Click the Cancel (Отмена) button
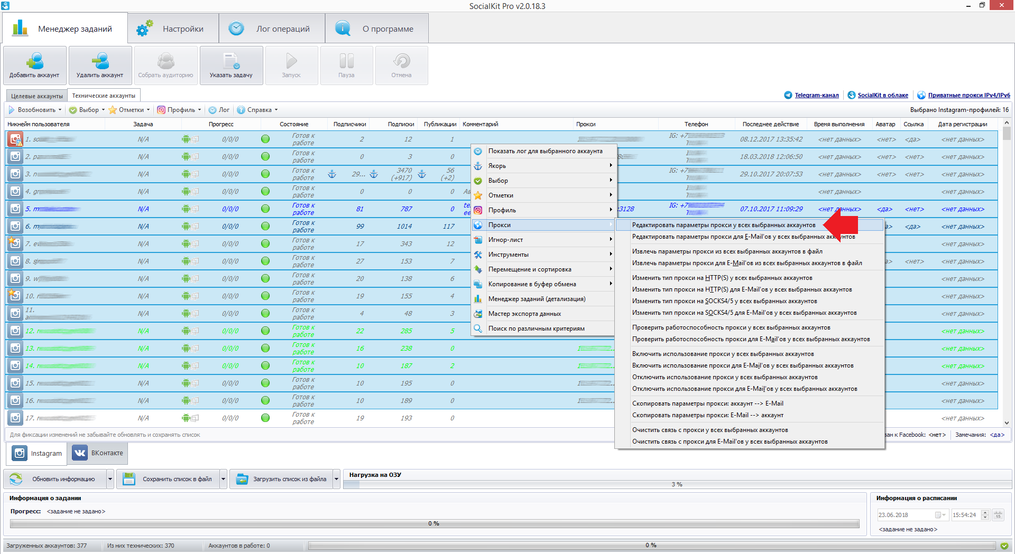Image resolution: width=1015 pixels, height=554 pixels. pos(401,65)
